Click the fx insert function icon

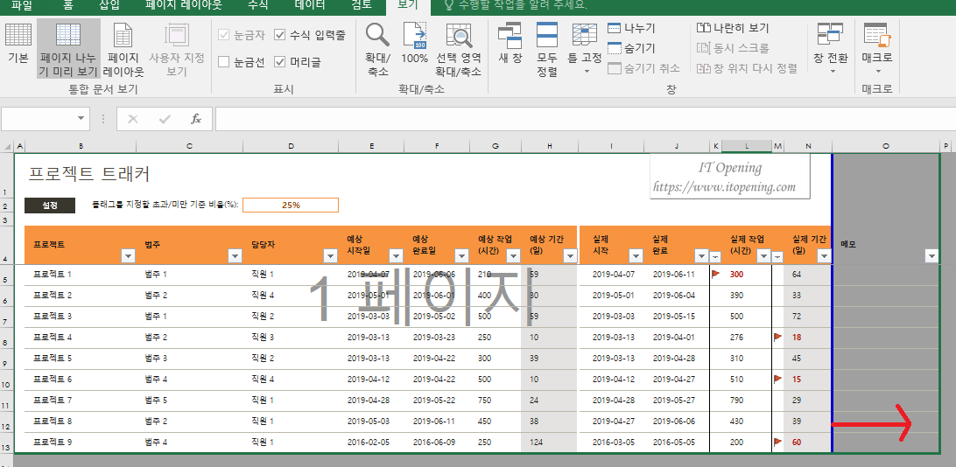(x=196, y=119)
